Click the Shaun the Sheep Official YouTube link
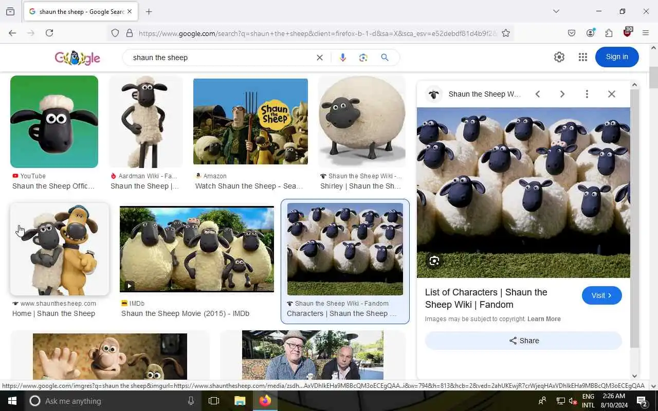Image resolution: width=658 pixels, height=411 pixels. 53,186
